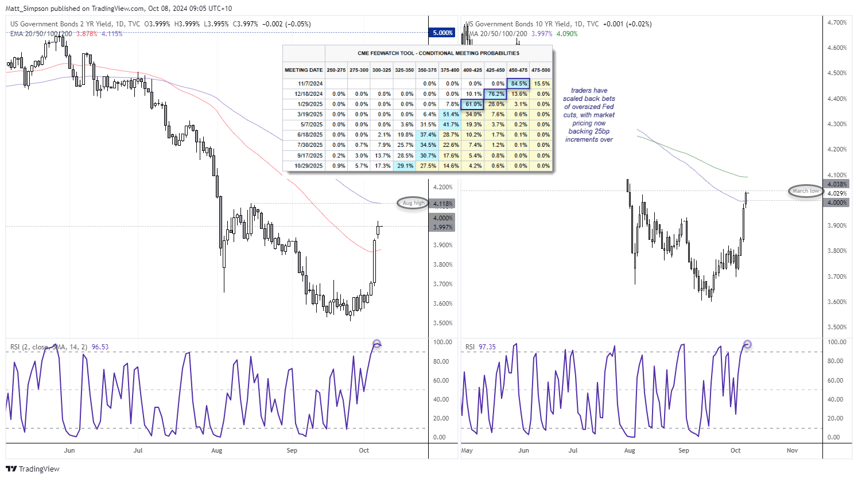858x479 pixels.
Task: Click the MEETING DATE column header
Action: point(304,70)
